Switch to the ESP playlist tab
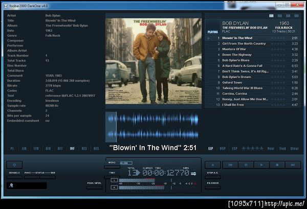The height and width of the screenshot is (209, 307). tap(234, 149)
